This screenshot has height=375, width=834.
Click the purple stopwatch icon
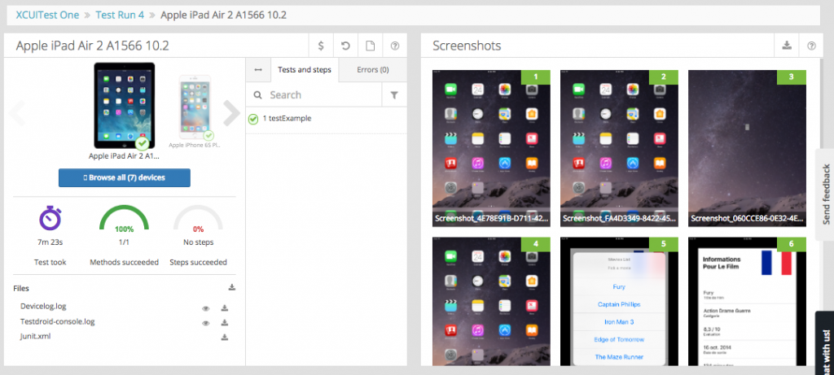coord(50,218)
